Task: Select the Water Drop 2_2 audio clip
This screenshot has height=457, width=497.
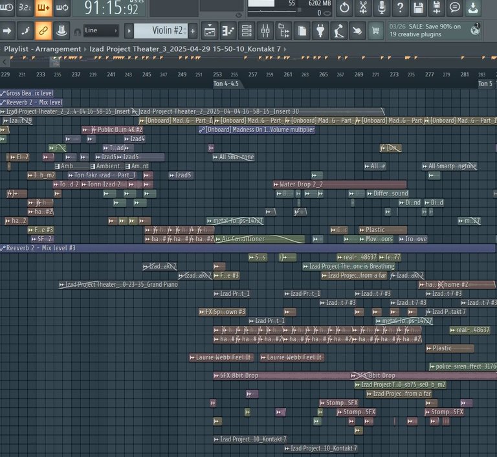Action: coord(340,184)
